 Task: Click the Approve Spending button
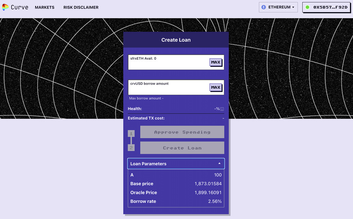[182, 132]
